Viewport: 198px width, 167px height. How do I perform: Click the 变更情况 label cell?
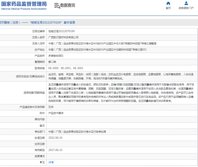[23, 156]
